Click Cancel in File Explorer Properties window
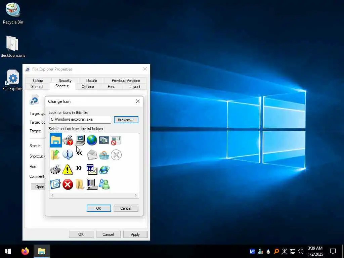The width and height of the screenshot is (344, 258). [108, 234]
